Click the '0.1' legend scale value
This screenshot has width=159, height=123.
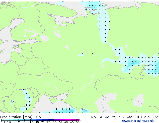coord(3,122)
